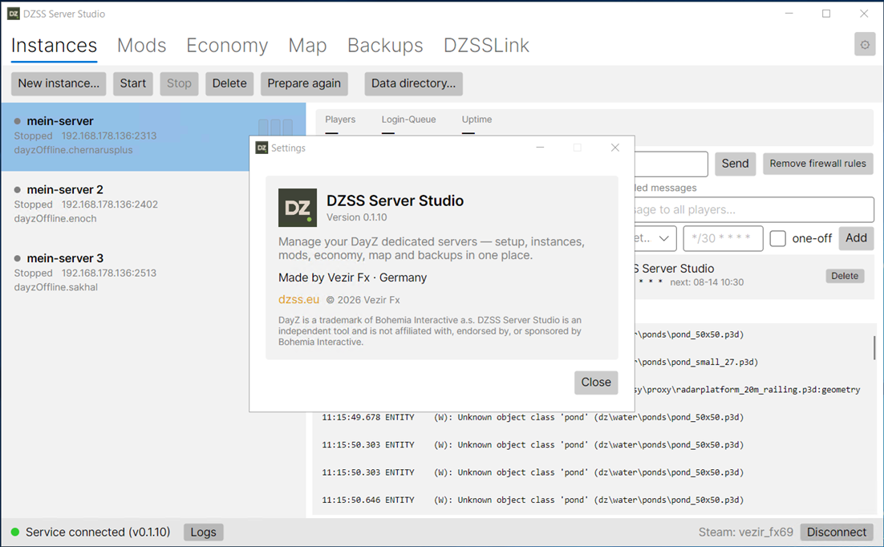Click the address 192.168.178.136:2402

[x=110, y=205]
